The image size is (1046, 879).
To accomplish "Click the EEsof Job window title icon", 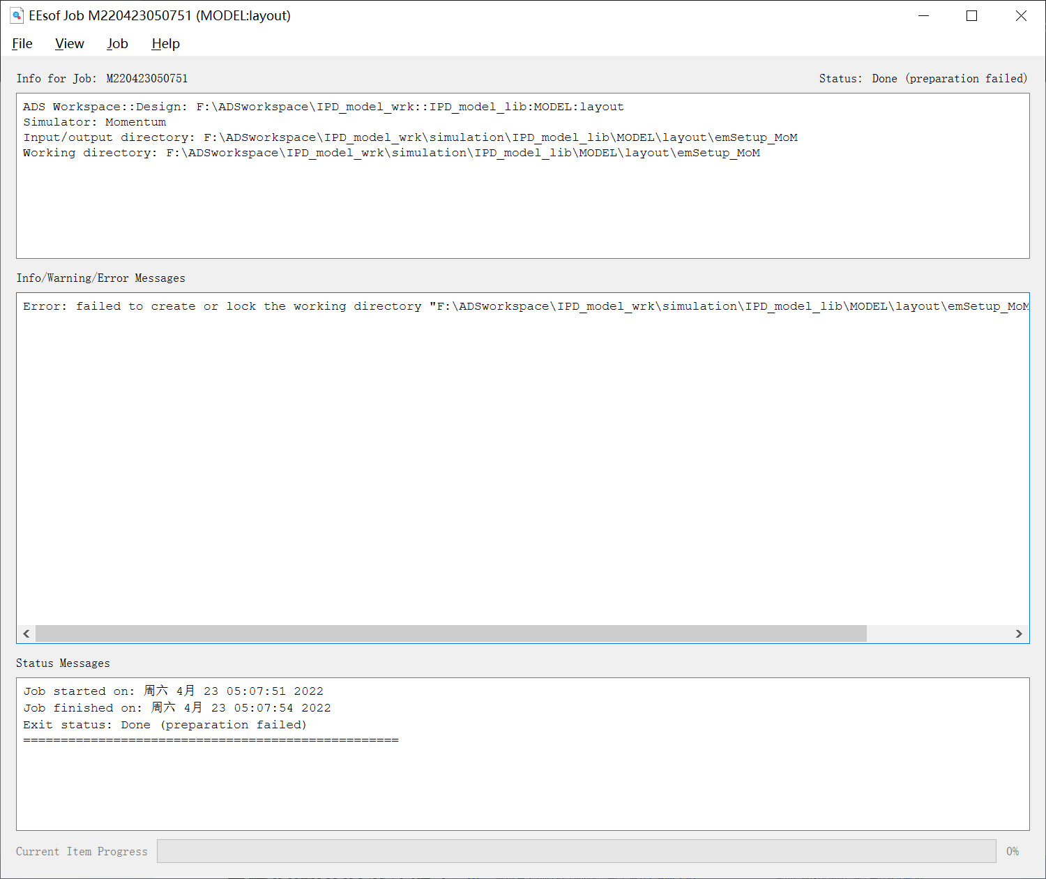I will pyautogui.click(x=17, y=15).
